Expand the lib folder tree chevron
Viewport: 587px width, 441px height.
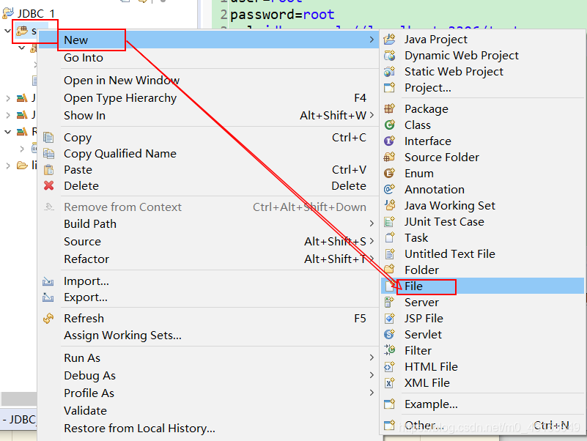[x=8, y=165]
